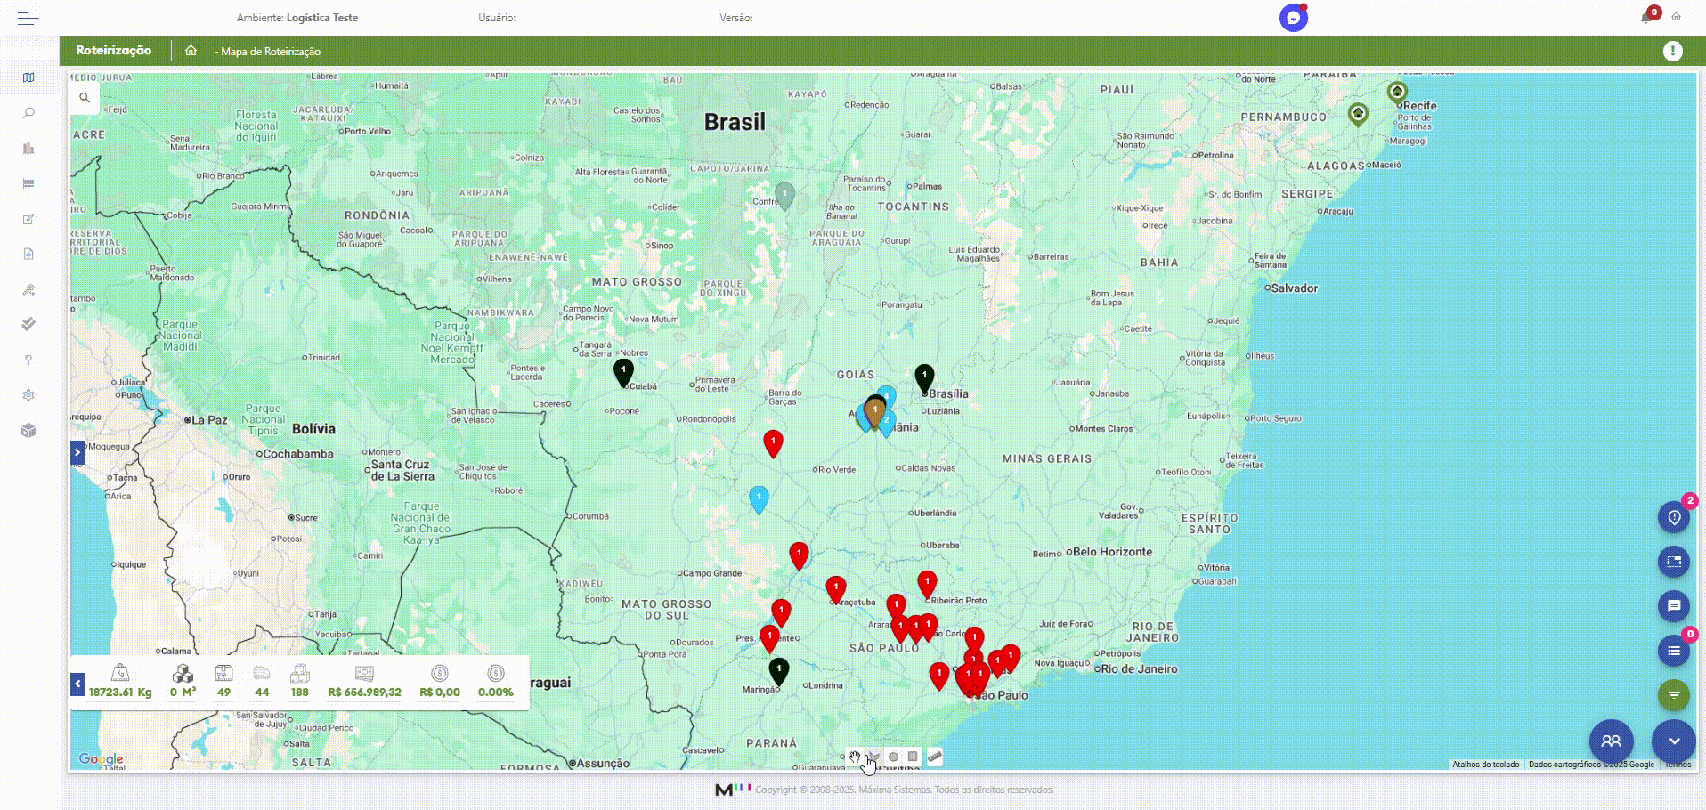
Task: Open the notifications bell at top right
Action: click(1646, 17)
